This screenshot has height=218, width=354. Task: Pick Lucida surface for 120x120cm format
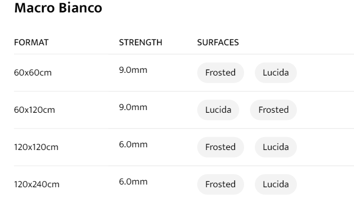[x=275, y=147]
